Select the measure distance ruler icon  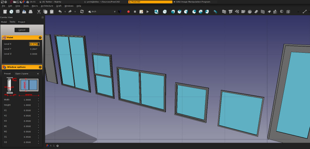tap(215, 12)
